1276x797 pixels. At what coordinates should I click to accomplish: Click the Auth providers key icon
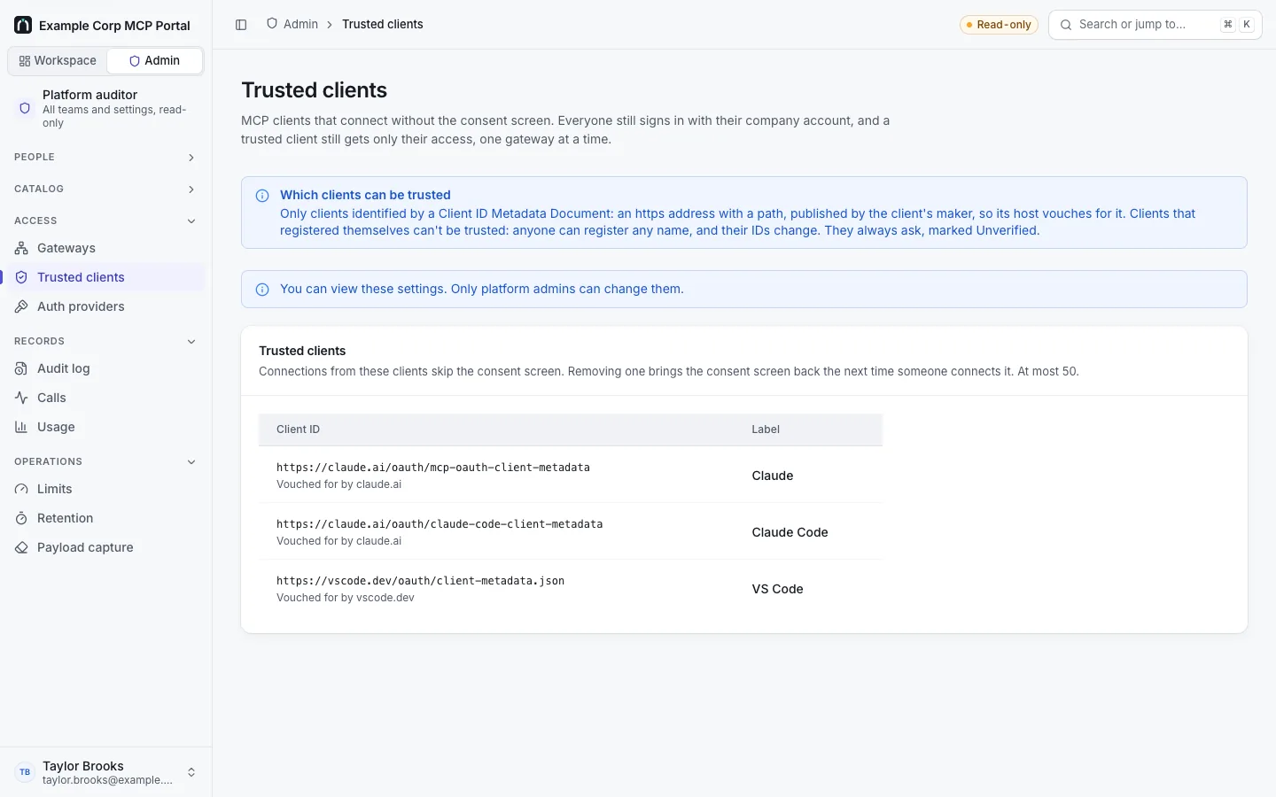[x=21, y=306]
